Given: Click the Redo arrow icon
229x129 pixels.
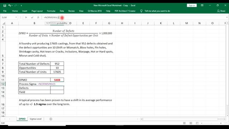Looking at the screenshot, I should coord(16,6).
